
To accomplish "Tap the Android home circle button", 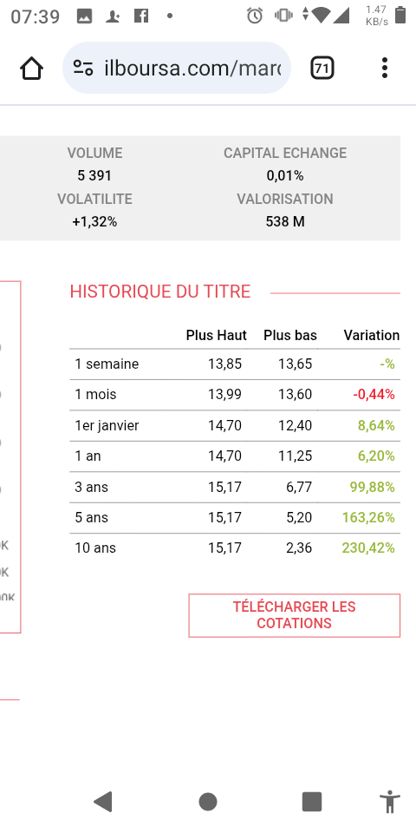I will (x=208, y=802).
